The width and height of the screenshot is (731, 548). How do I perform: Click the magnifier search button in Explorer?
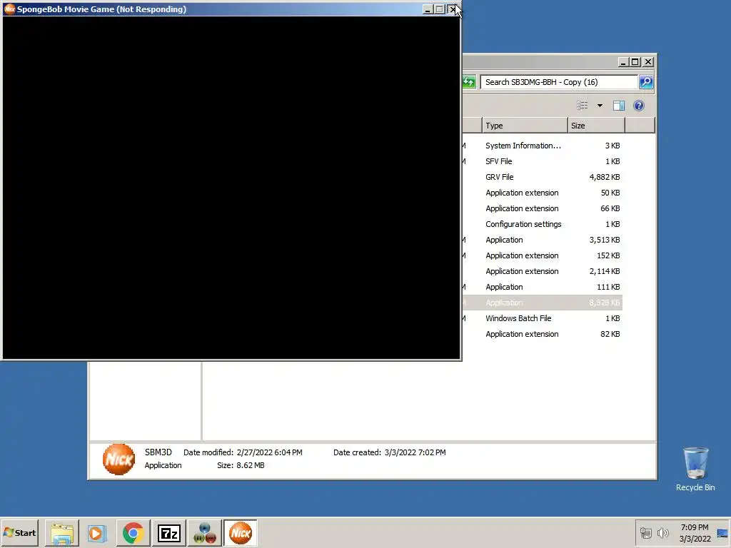point(645,82)
